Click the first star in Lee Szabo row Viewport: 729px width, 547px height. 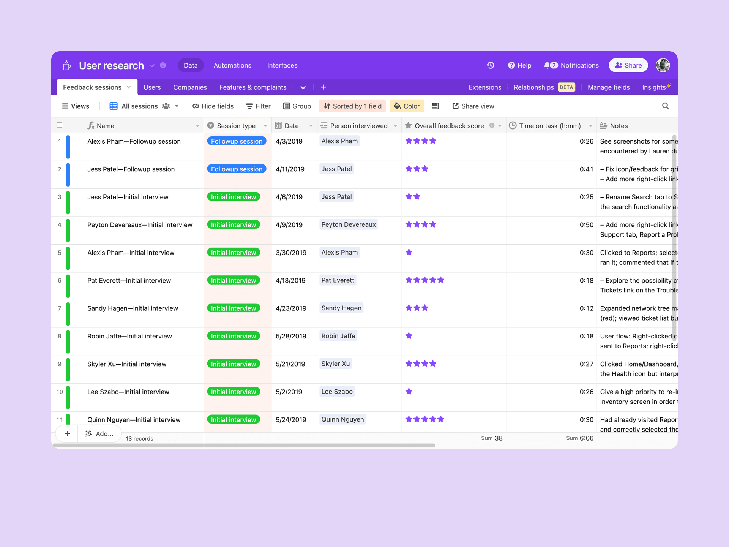(409, 392)
